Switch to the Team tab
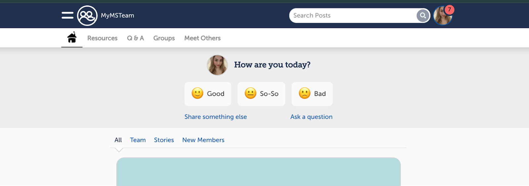The width and height of the screenshot is (529, 186). 138,140
